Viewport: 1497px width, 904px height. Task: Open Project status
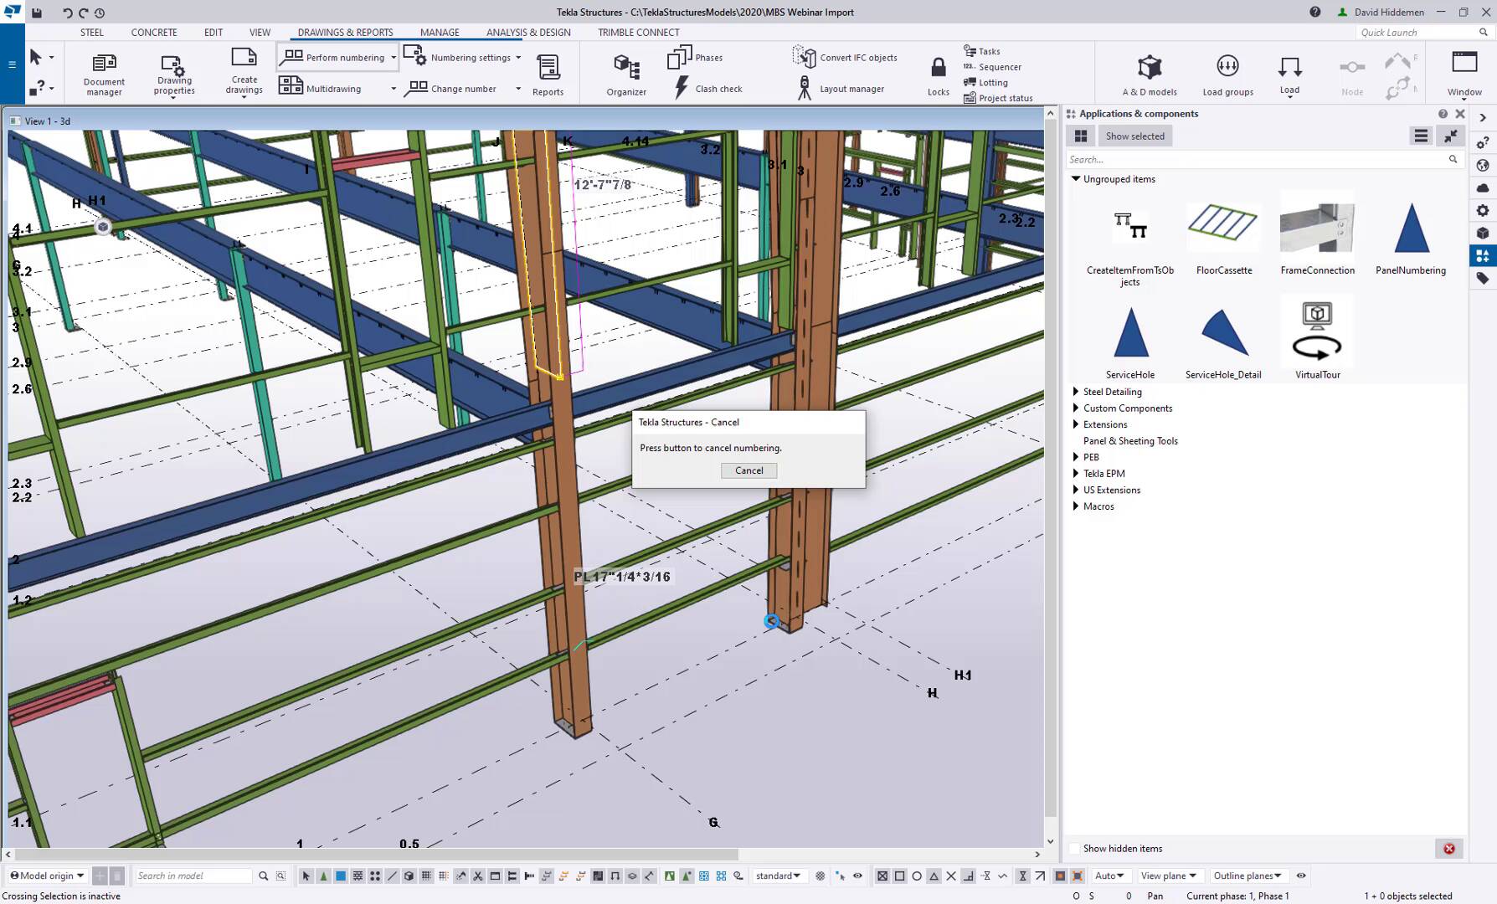point(998,98)
